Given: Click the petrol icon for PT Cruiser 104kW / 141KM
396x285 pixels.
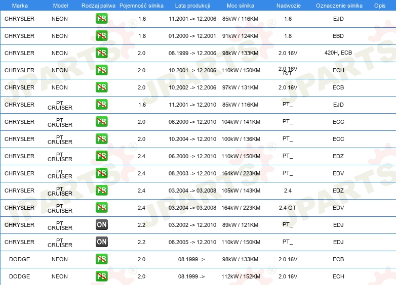Looking at the screenshot, I should (101, 121).
